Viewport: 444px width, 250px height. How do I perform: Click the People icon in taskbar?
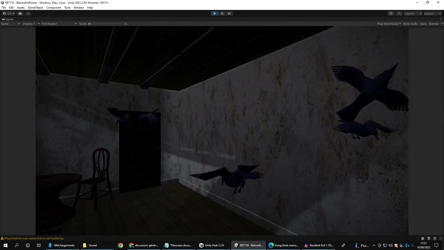[x=343, y=245]
